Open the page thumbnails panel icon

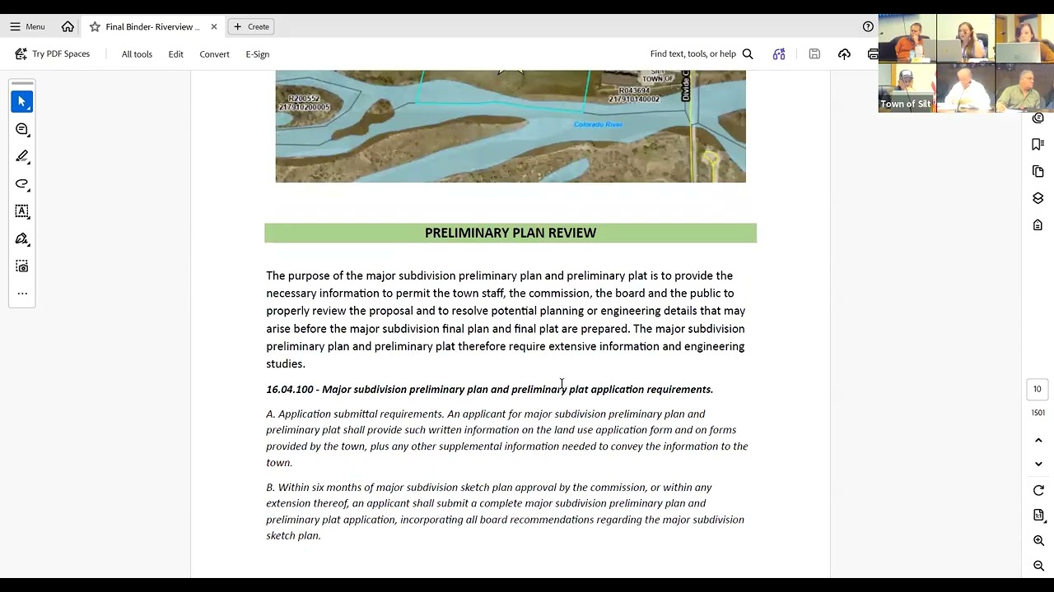click(x=1038, y=171)
